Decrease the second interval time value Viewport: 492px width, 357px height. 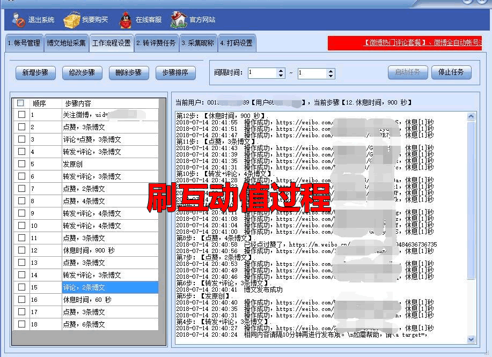pyautogui.click(x=331, y=76)
